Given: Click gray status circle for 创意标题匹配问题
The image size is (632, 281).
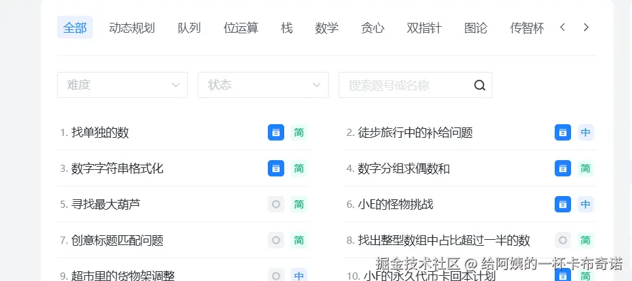Looking at the screenshot, I should 276,240.
